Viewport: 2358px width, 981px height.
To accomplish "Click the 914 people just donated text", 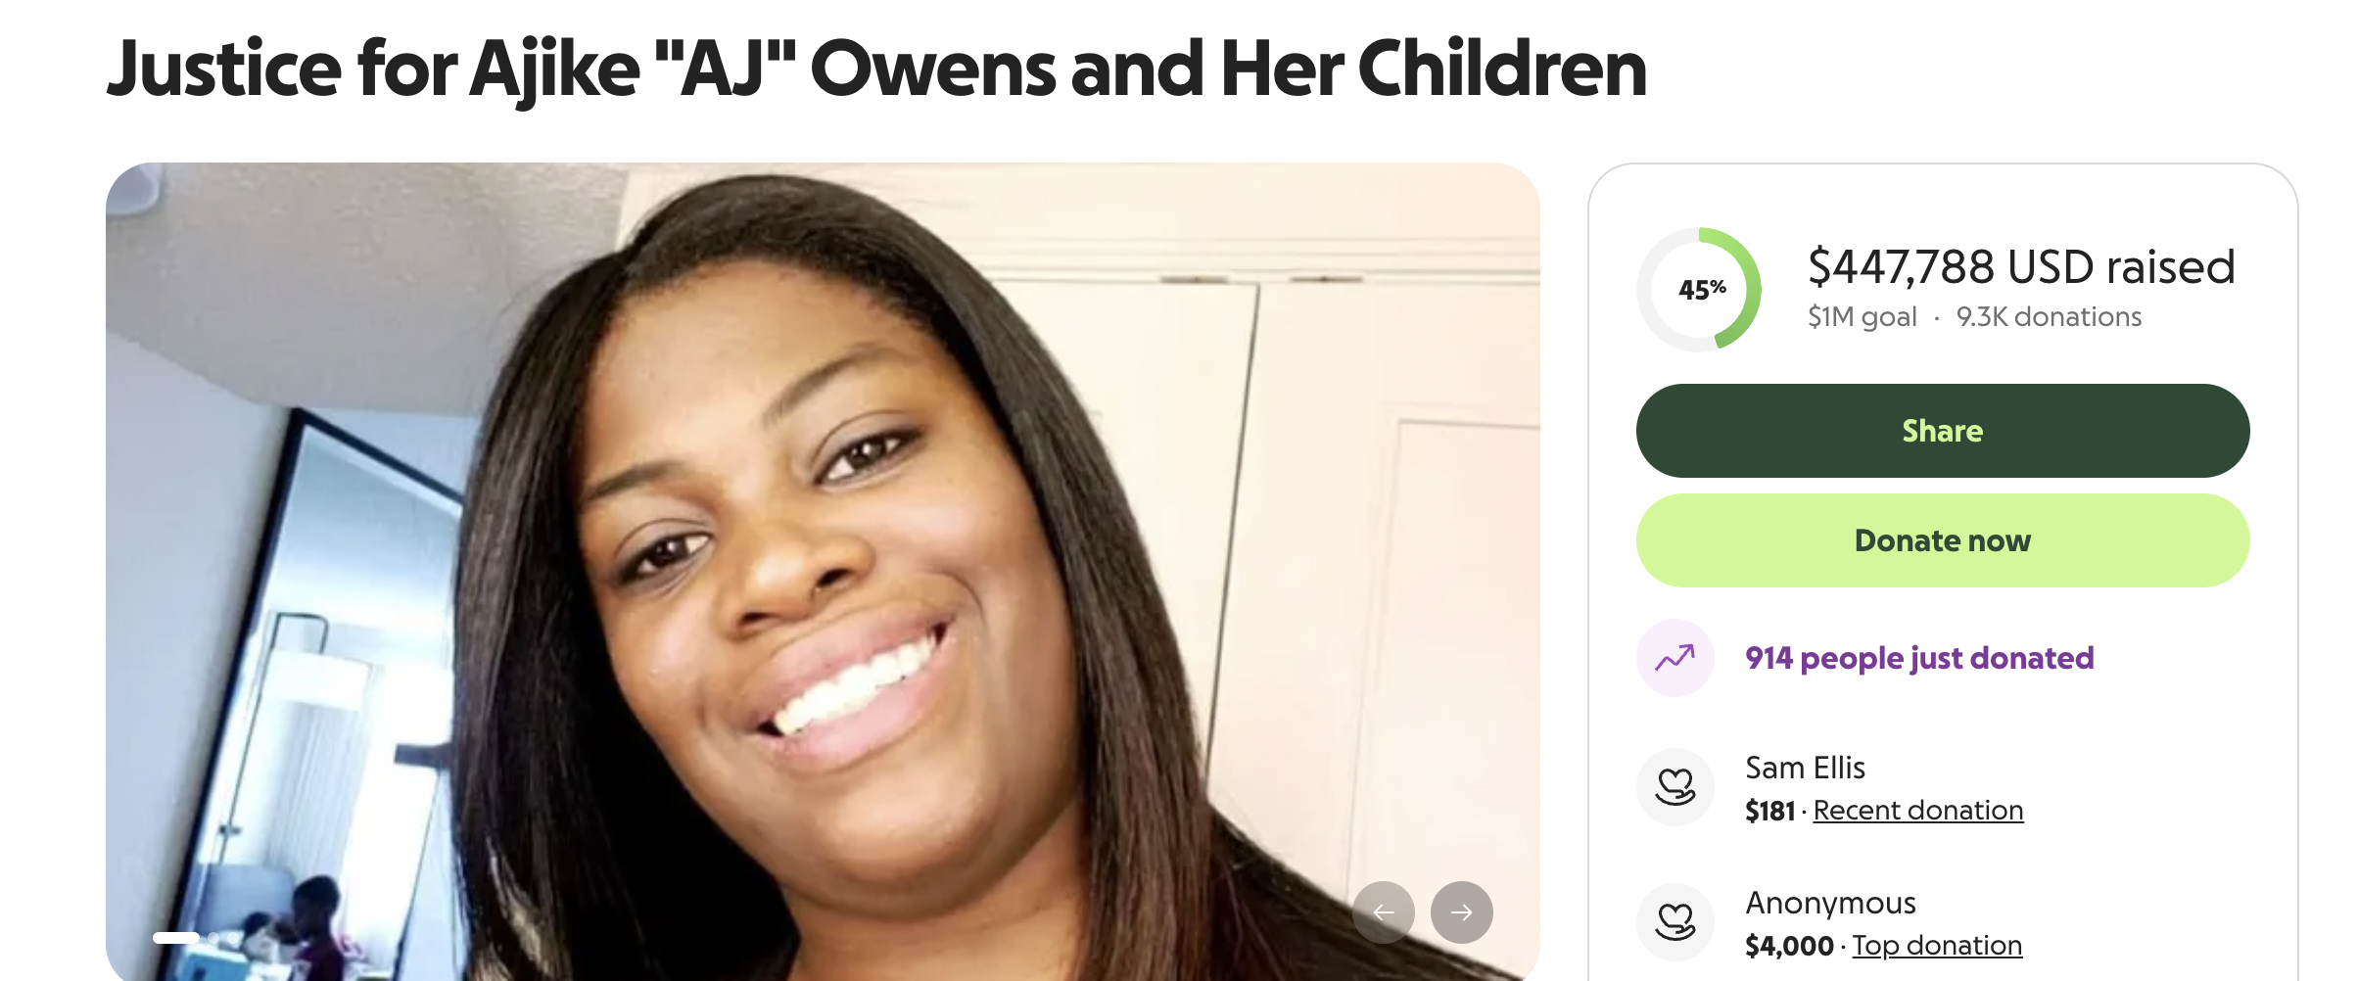I will click(x=1919, y=658).
